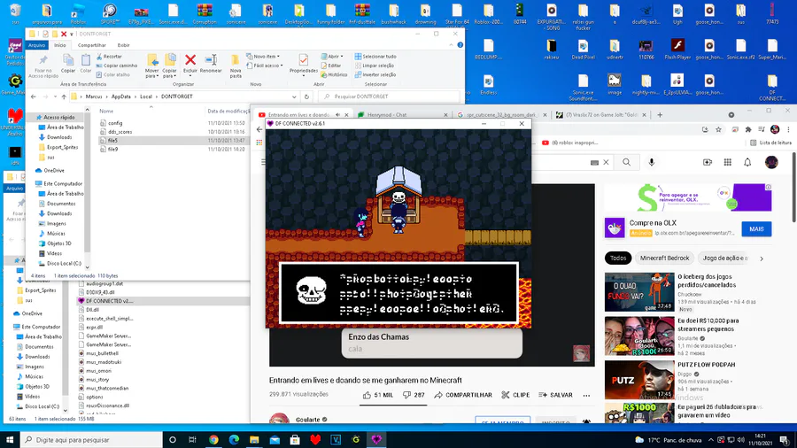Image resolution: width=797 pixels, height=448 pixels.
Task: Click the MAIS button on OLX ad
Action: coord(756,229)
